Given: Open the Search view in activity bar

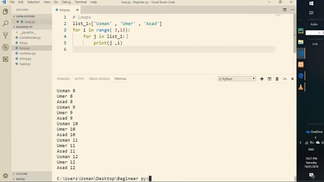Looking at the screenshot, I should tap(6, 23).
